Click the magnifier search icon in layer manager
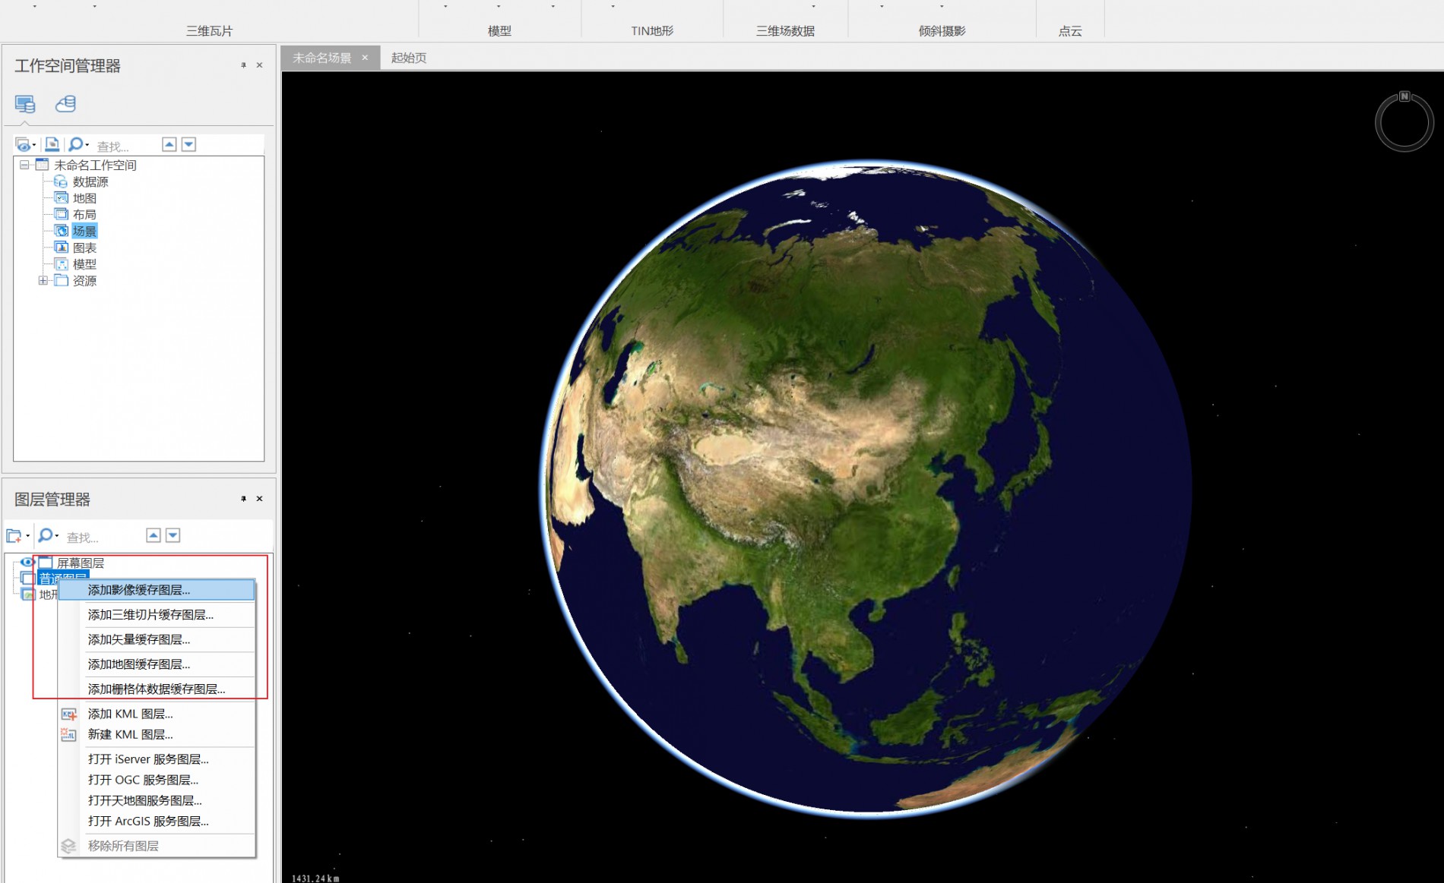 tap(46, 536)
